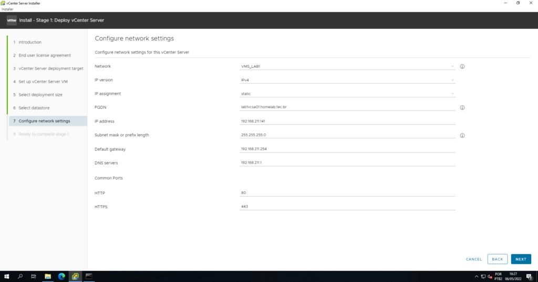The image size is (538, 282).
Task: Launch File Explorer from the taskbar
Action: click(48, 276)
